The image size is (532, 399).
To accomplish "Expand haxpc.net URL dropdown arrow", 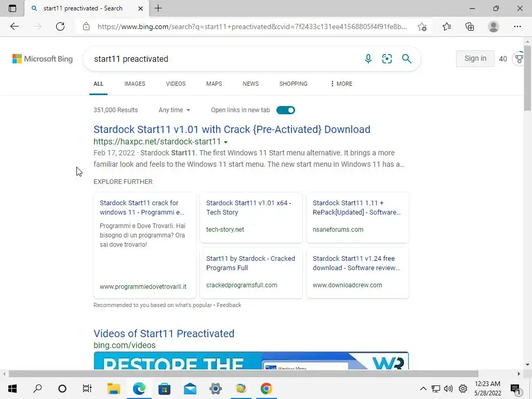I will pyautogui.click(x=225, y=142).
